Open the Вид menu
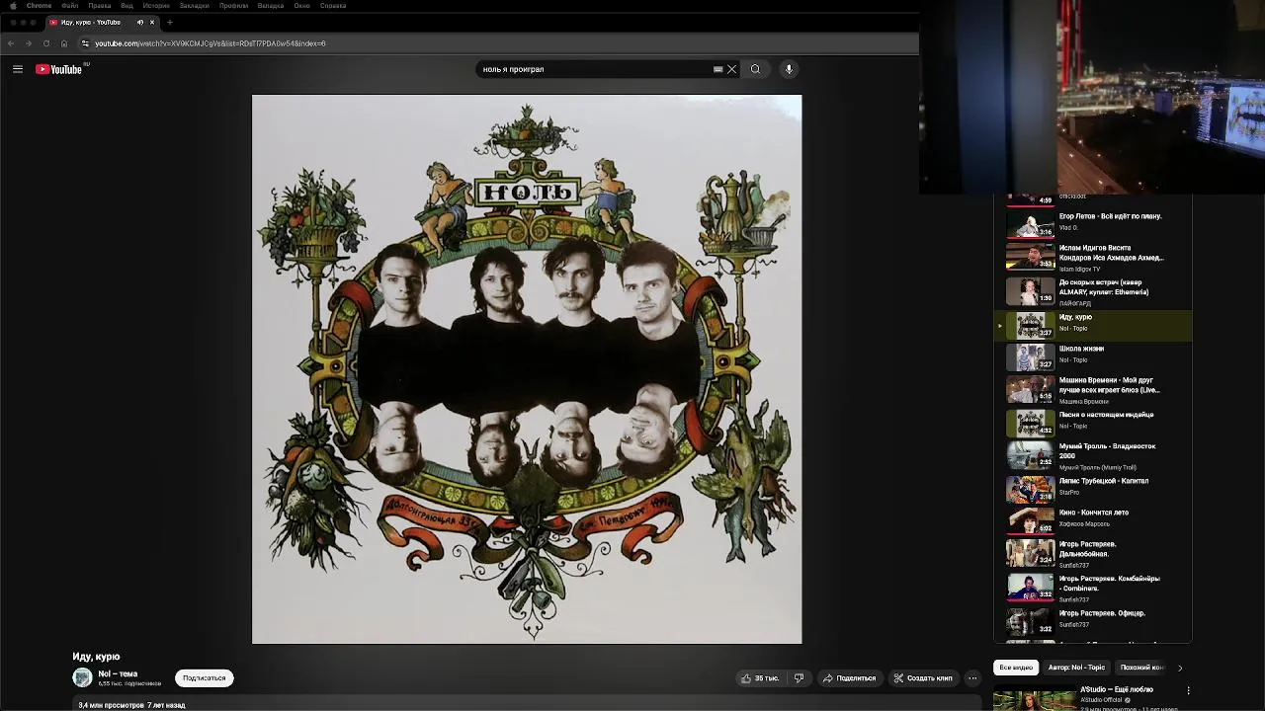 point(126,6)
